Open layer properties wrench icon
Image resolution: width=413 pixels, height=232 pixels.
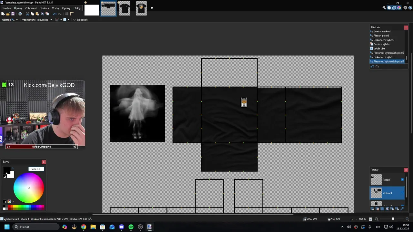tap(402, 209)
